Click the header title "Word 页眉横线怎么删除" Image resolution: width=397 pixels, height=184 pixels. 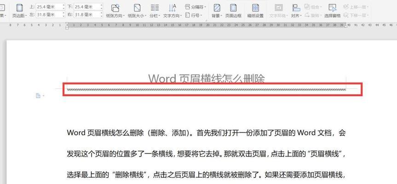pos(207,79)
